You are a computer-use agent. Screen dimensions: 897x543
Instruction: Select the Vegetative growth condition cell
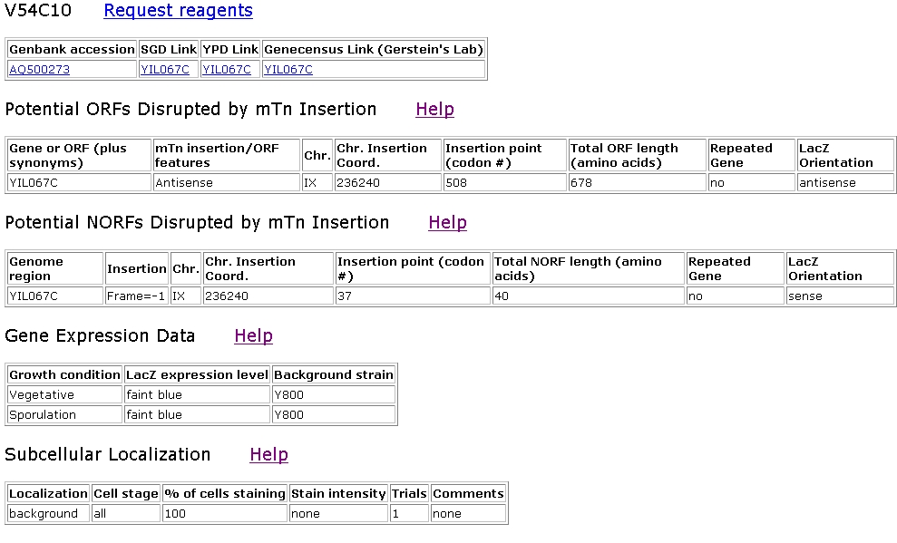point(64,394)
